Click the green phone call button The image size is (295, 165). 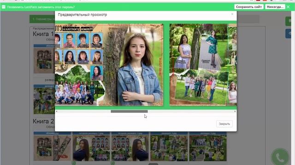click(280, 157)
